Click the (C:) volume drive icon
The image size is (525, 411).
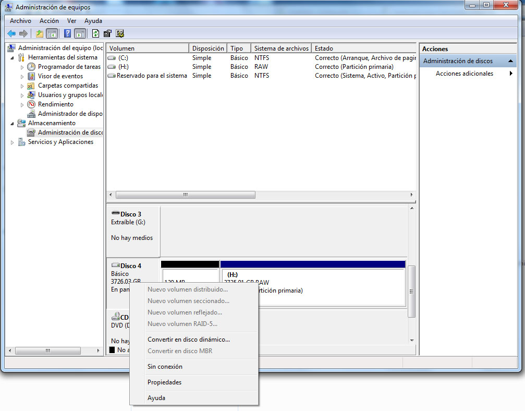coord(112,58)
